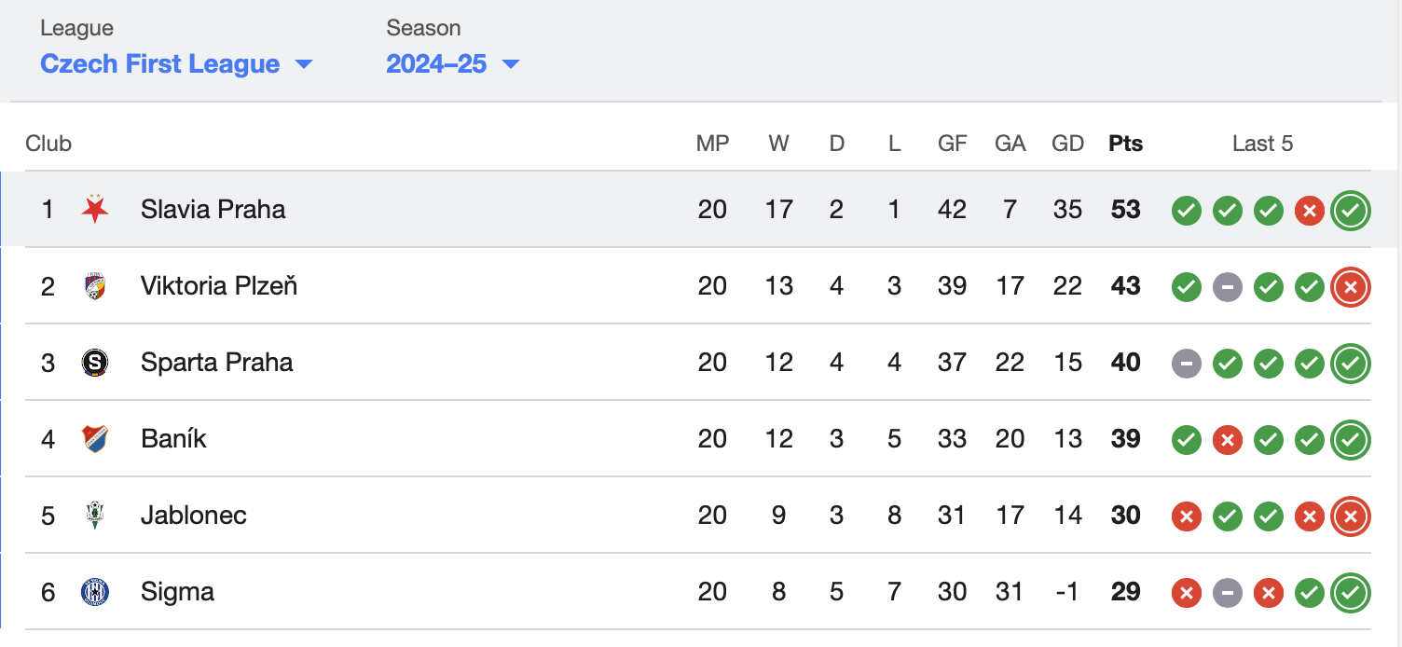
Task: Click the Jablonec club crest
Action: coord(94,515)
